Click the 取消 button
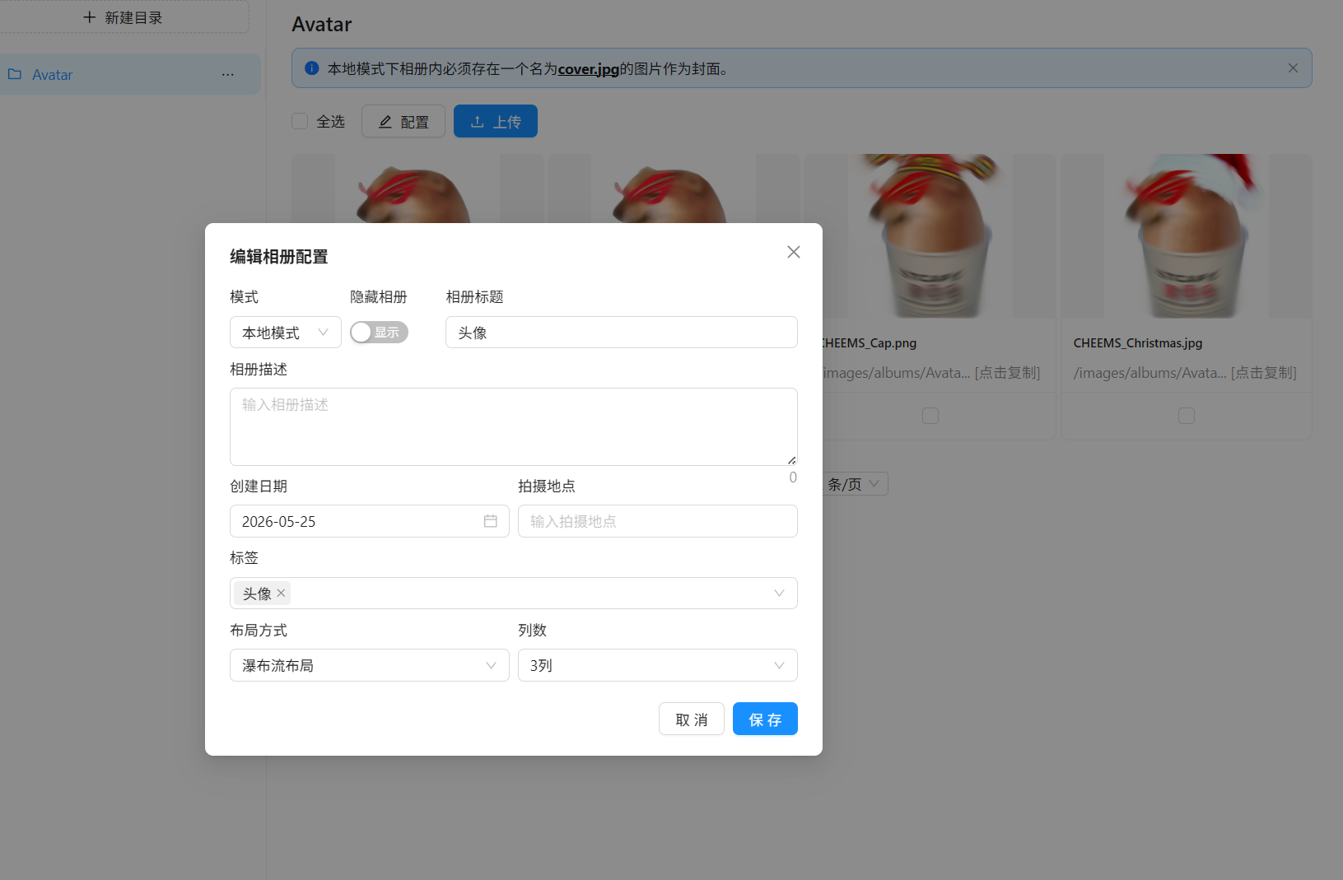The width and height of the screenshot is (1343, 880). (x=691, y=719)
